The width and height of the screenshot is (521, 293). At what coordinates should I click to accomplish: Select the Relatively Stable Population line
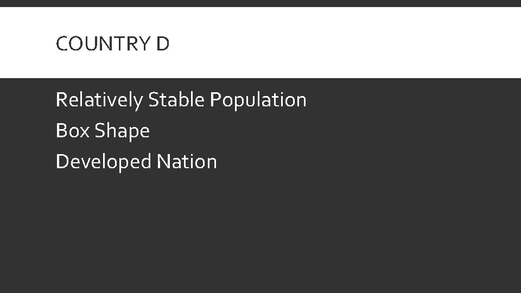181,100
